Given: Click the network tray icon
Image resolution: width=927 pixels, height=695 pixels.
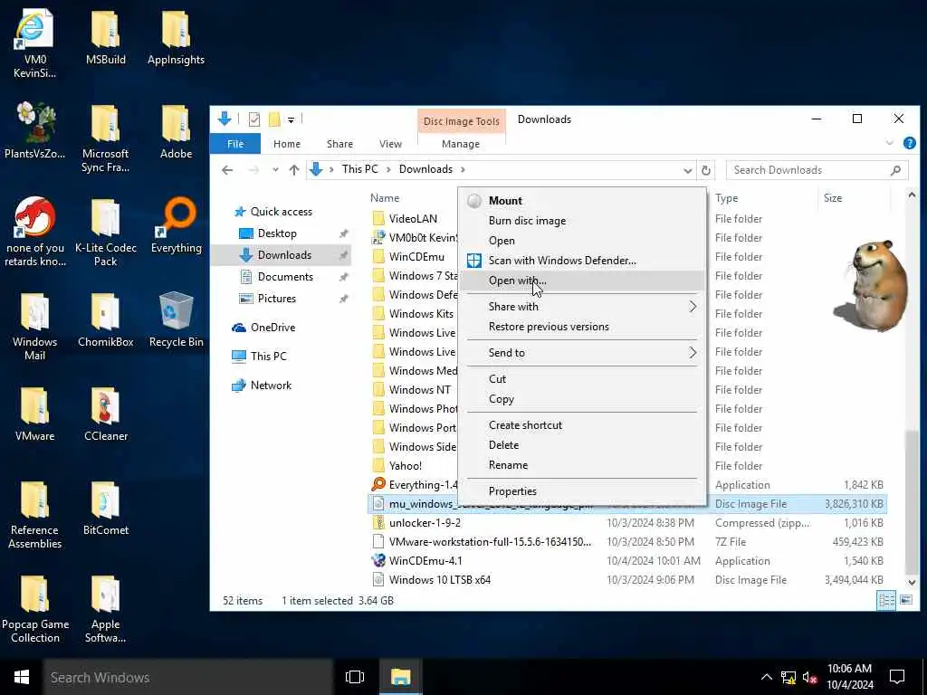Looking at the screenshot, I should (788, 677).
